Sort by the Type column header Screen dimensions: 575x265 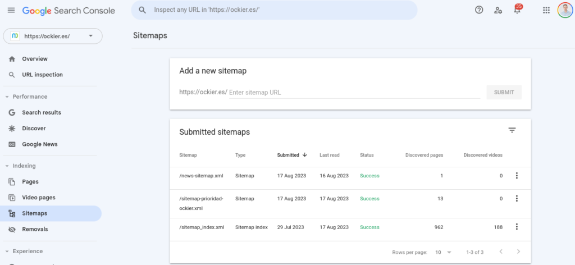click(x=240, y=155)
